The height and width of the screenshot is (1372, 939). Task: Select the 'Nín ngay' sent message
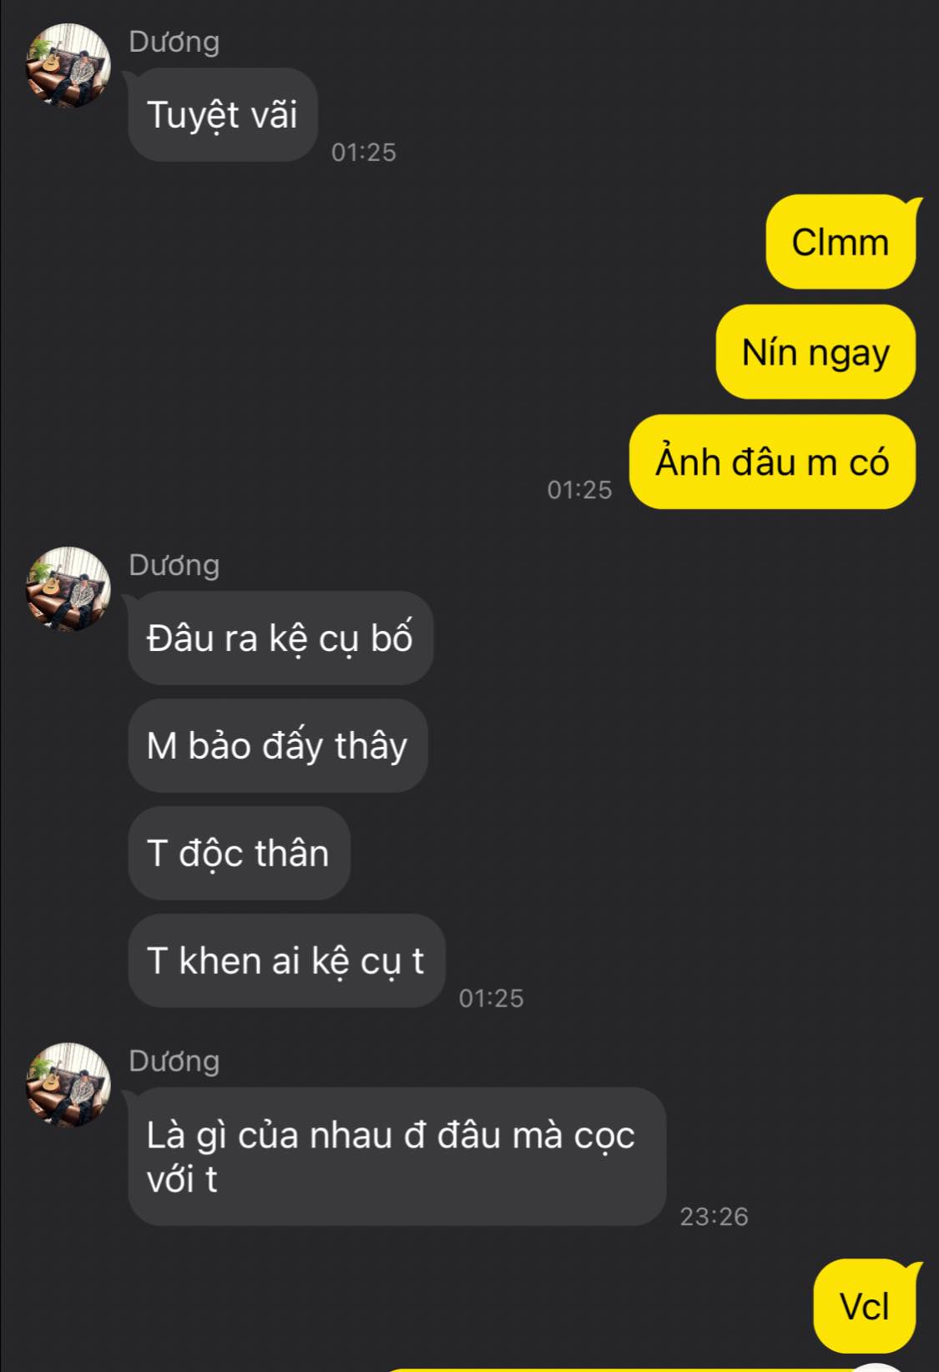(x=815, y=351)
